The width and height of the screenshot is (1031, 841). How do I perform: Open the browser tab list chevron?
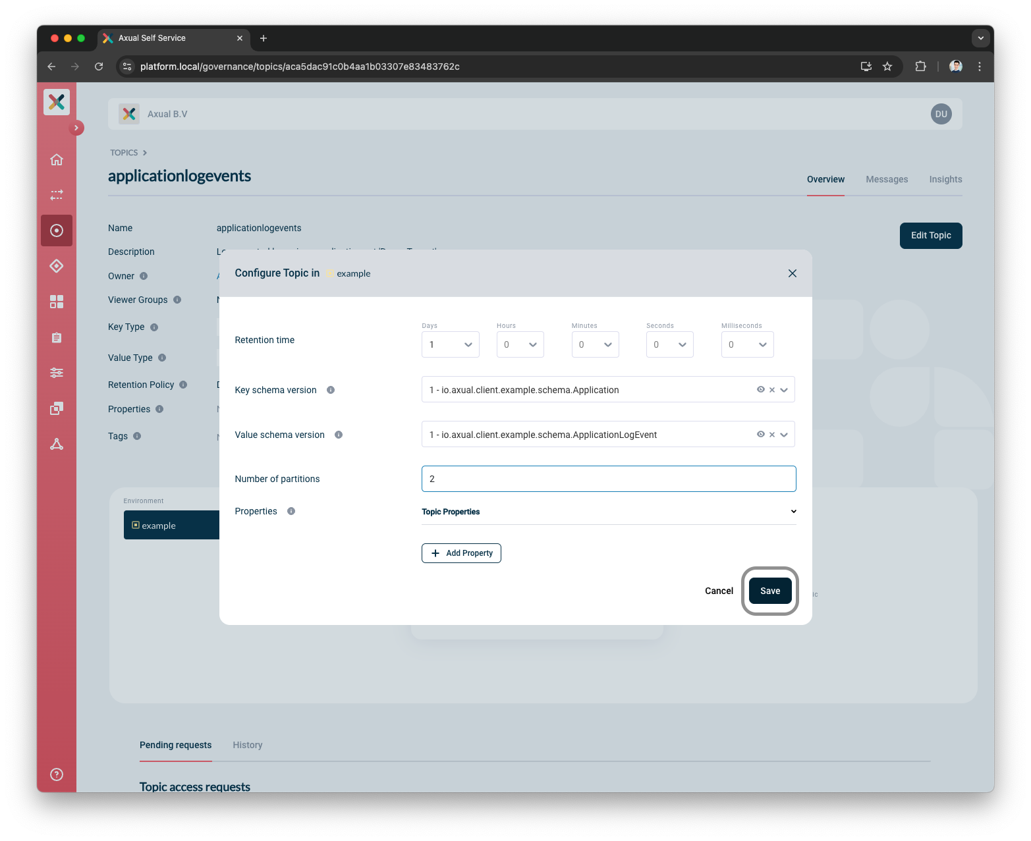(x=981, y=38)
